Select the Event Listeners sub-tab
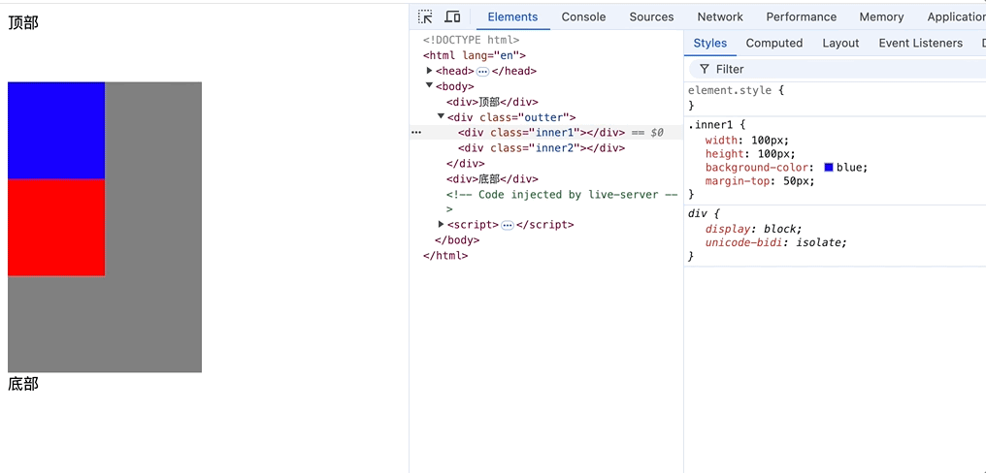 tap(921, 44)
